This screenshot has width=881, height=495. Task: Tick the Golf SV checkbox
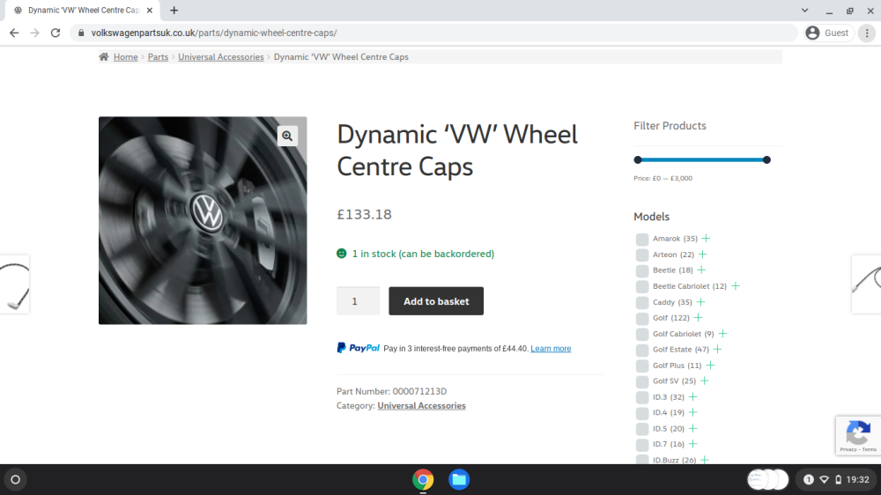click(642, 381)
